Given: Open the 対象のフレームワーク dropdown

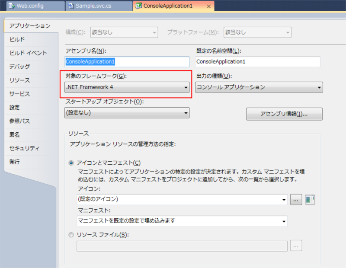Looking at the screenshot, I should (127, 87).
